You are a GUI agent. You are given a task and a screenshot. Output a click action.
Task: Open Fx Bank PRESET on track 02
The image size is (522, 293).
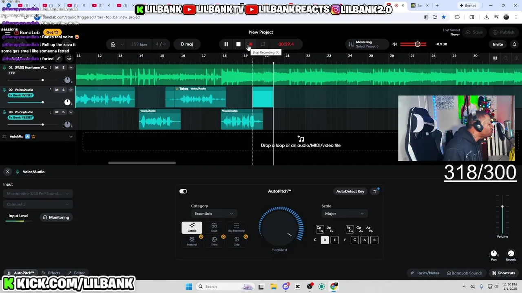click(x=21, y=95)
